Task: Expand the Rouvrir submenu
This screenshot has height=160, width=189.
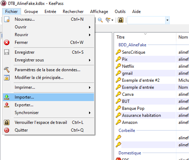Action: point(89,35)
